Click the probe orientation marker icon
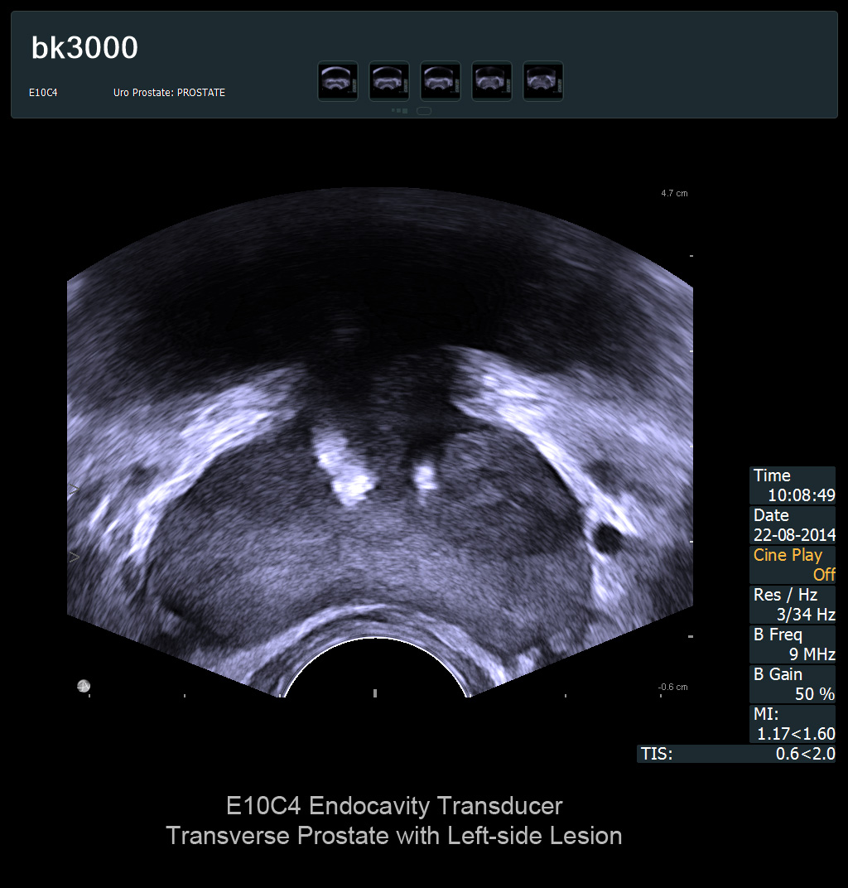Screen dimensions: 848x888 pyautogui.click(x=84, y=686)
